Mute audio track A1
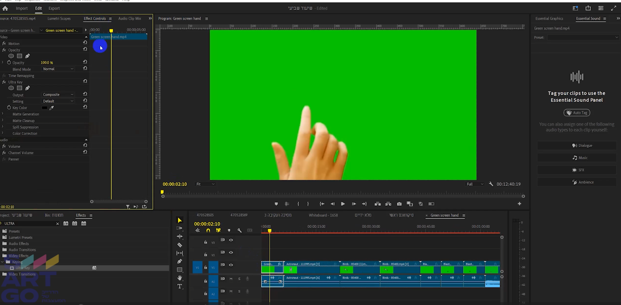Viewport: 621px width, 305px height. point(231,279)
